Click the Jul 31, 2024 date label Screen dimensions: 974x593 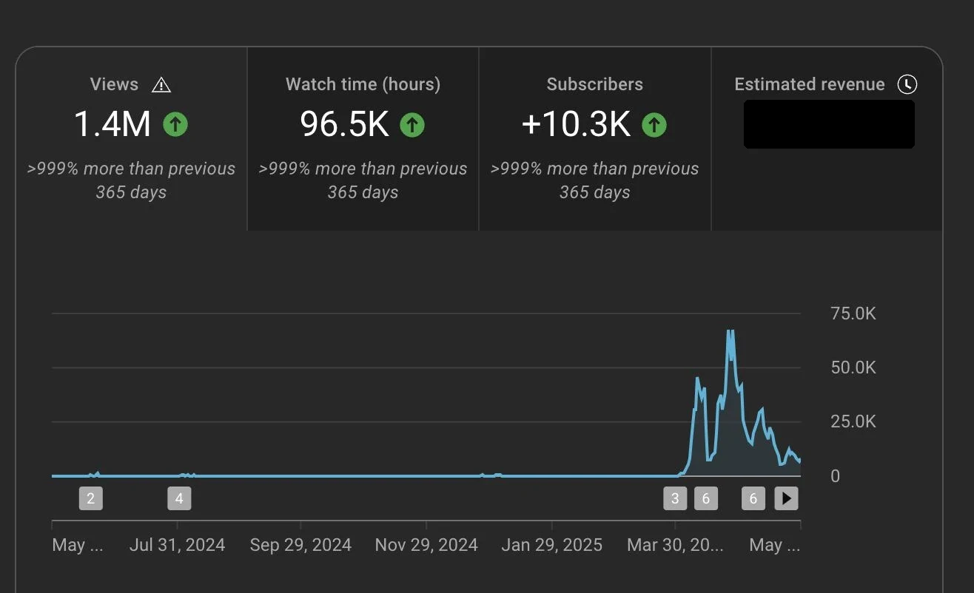pos(177,546)
